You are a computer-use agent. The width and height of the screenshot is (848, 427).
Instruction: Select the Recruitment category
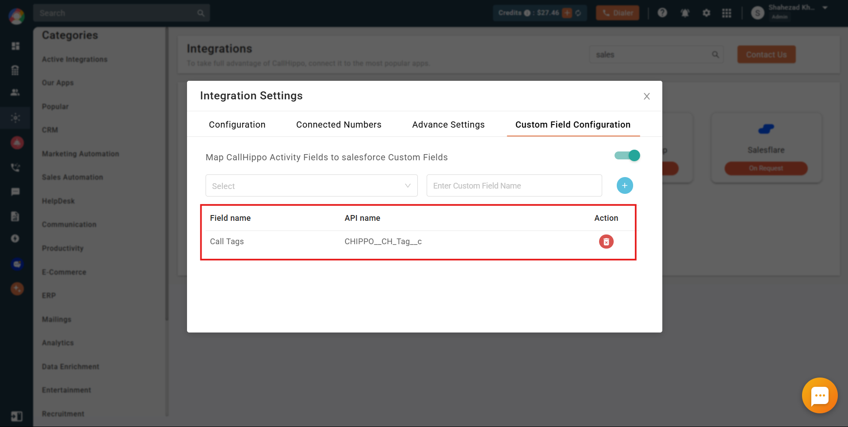coord(63,414)
